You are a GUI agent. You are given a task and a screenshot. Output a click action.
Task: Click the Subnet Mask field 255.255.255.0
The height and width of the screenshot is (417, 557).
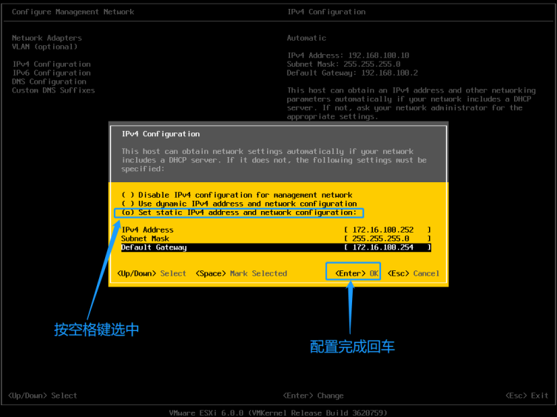[388, 238]
